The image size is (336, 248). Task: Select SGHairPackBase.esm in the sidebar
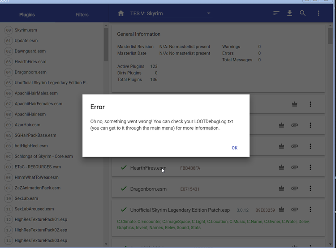pyautogui.click(x=41, y=135)
